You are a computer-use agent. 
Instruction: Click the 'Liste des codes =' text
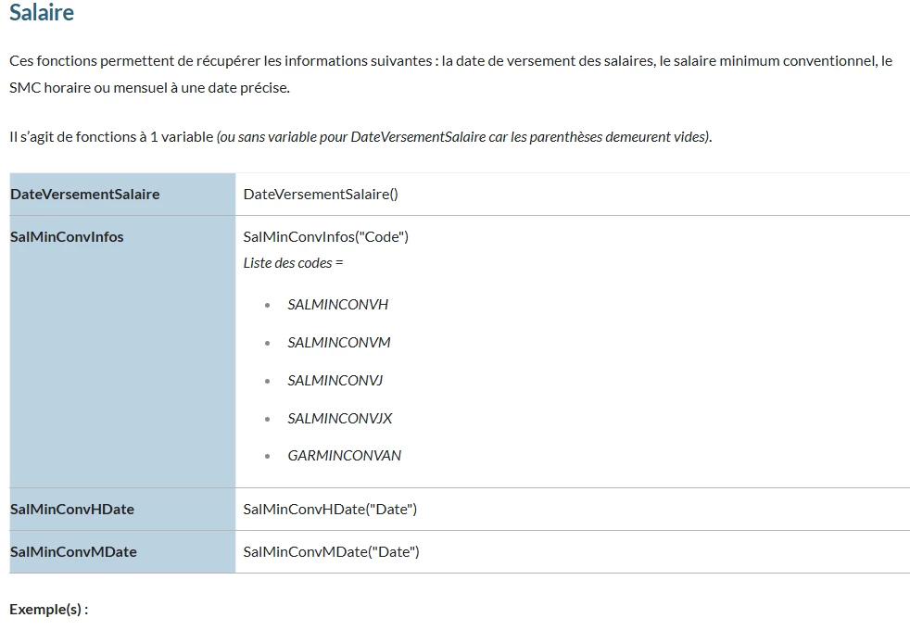click(x=293, y=263)
